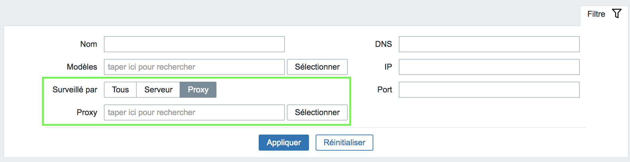Open Modèles selection with Sélectionner

tap(317, 67)
